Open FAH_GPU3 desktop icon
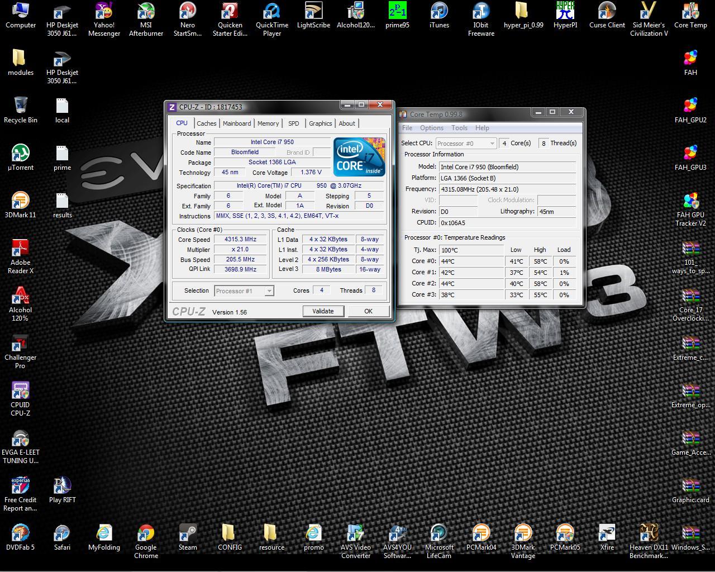This screenshot has width=715, height=572. point(690,158)
